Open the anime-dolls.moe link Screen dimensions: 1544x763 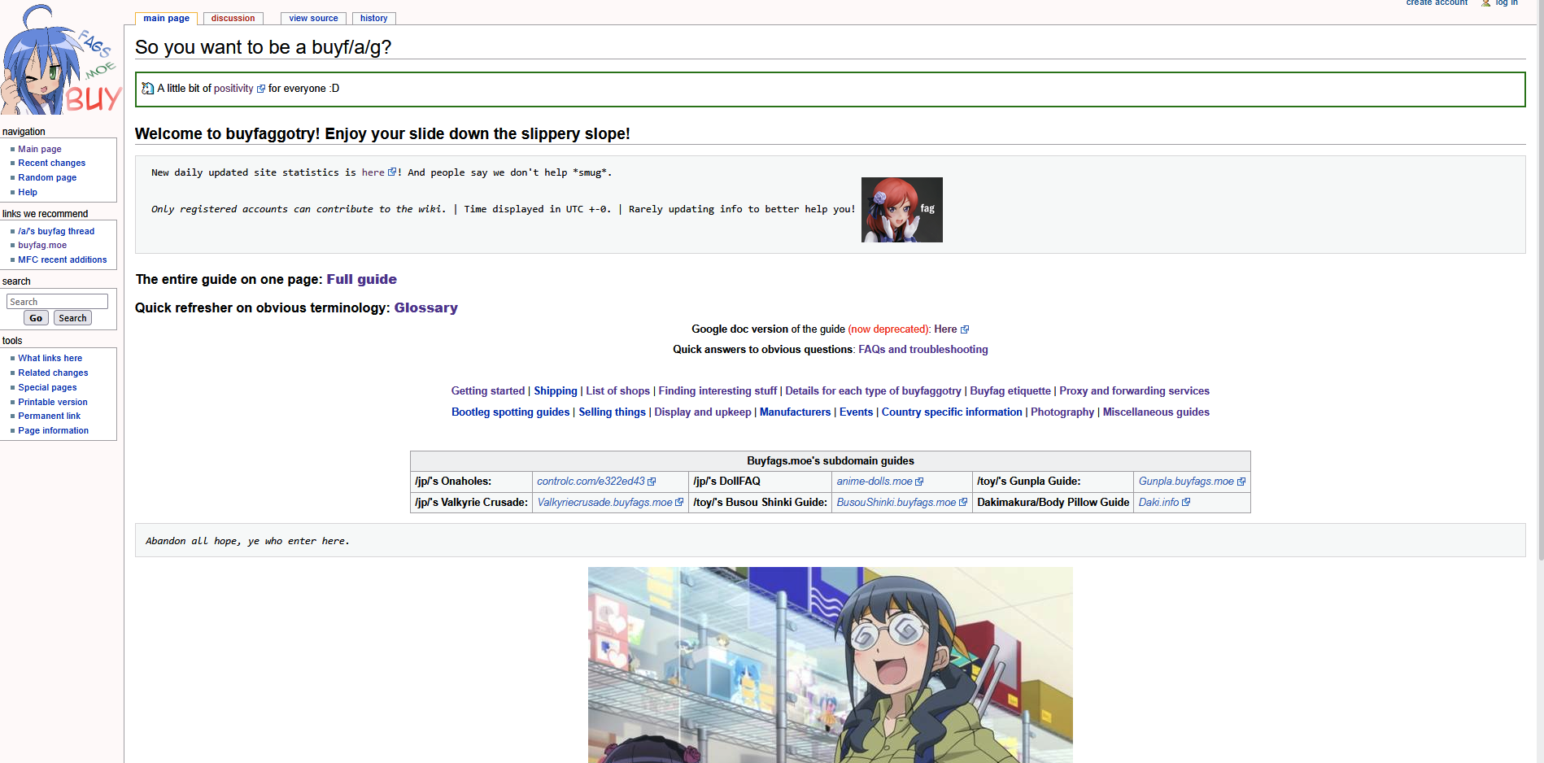(874, 482)
